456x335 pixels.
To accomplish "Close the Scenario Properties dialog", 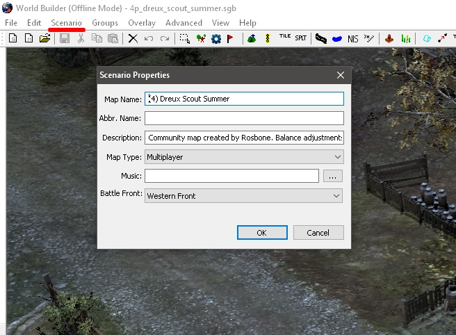I will tap(341, 75).
